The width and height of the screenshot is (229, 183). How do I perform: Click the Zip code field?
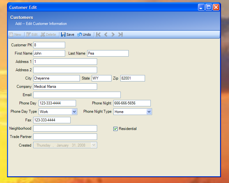pos(132,78)
